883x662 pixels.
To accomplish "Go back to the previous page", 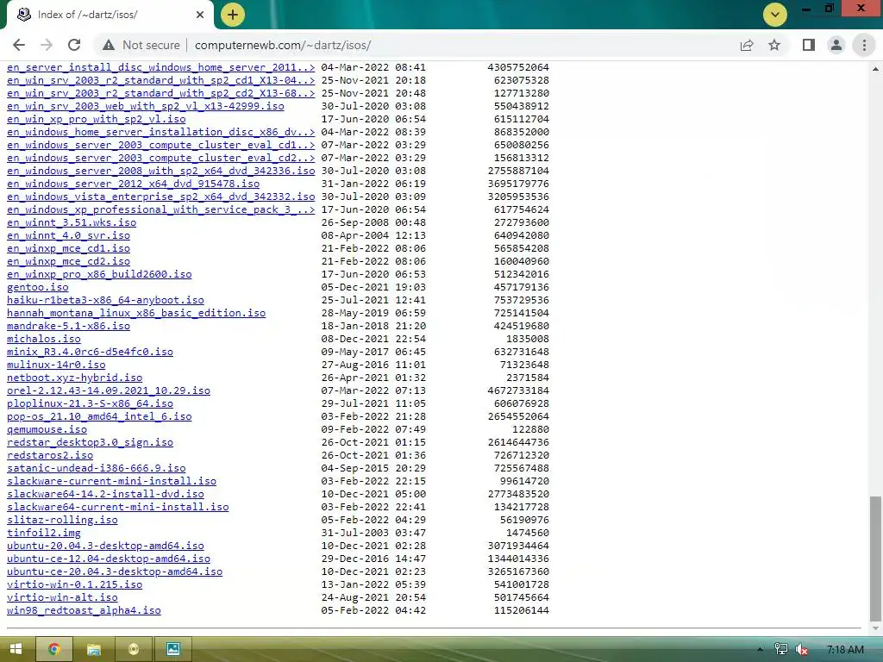I will [x=19, y=45].
